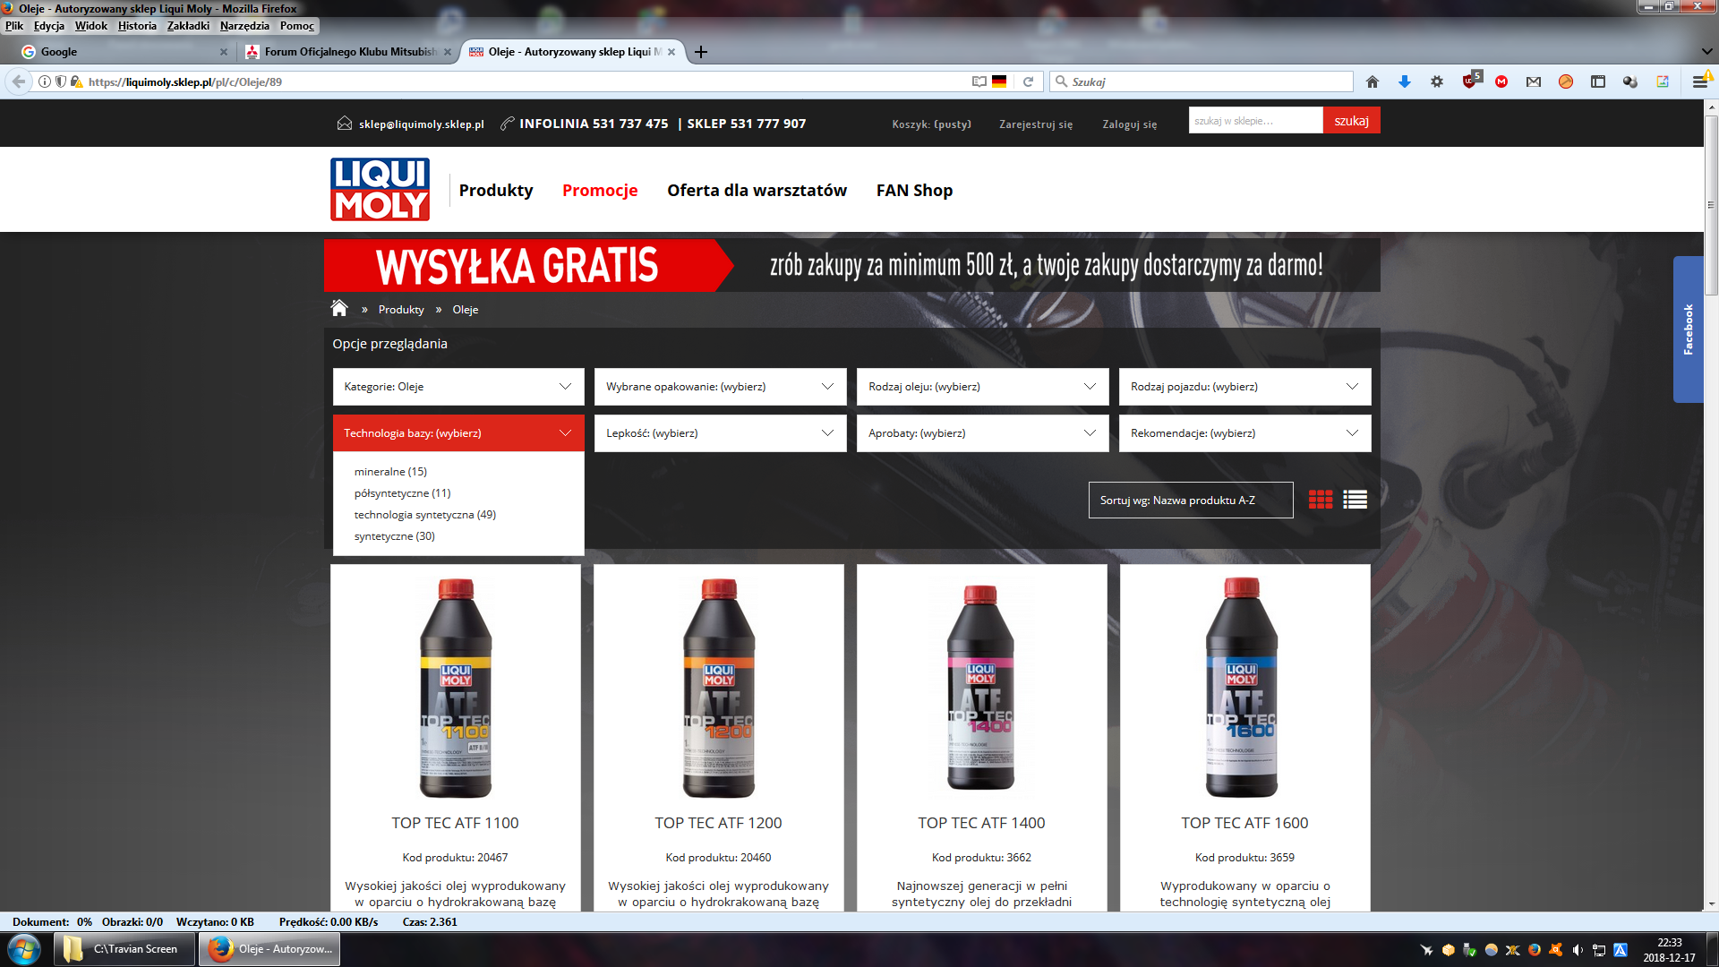Switch to list view of products
Screen dimensions: 1719x967
click(1355, 500)
